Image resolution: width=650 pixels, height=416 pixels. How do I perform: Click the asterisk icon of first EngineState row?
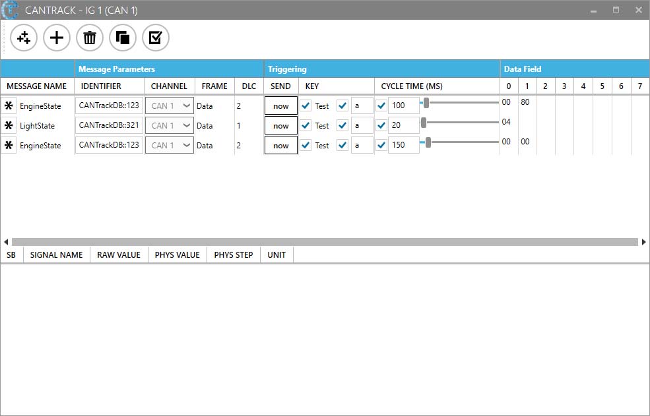coord(9,106)
